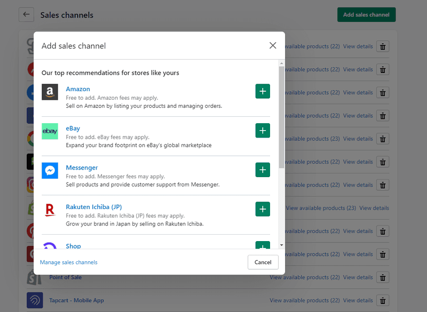Click 'Sell products and provide customer support' description
This screenshot has height=312, width=427.
[x=143, y=185]
